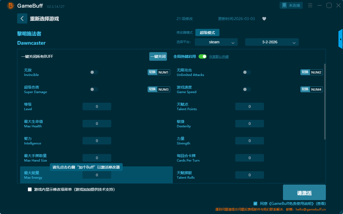Expand the 3-2-2026 version dropdown
This screenshot has width=343, height=214.
(272, 42)
